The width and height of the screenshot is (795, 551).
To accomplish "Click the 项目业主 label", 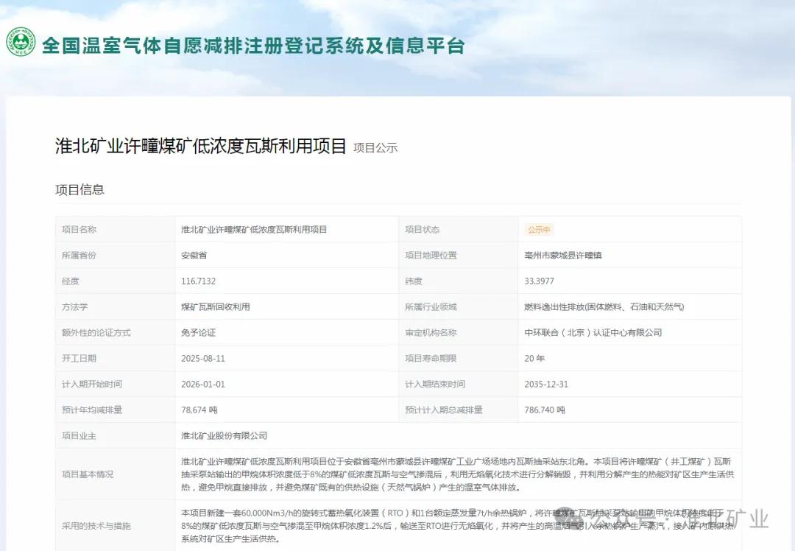I will 79,436.
